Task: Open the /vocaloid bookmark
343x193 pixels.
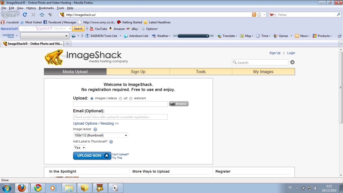Action: tap(10, 22)
